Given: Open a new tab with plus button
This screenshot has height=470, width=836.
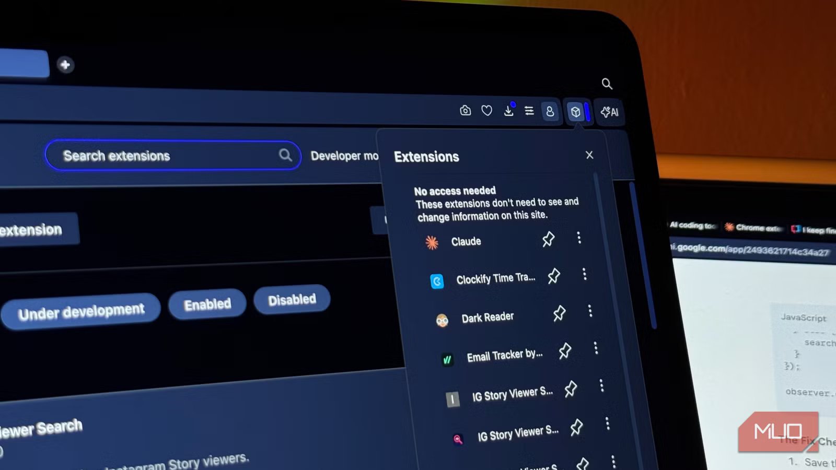Looking at the screenshot, I should point(65,65).
